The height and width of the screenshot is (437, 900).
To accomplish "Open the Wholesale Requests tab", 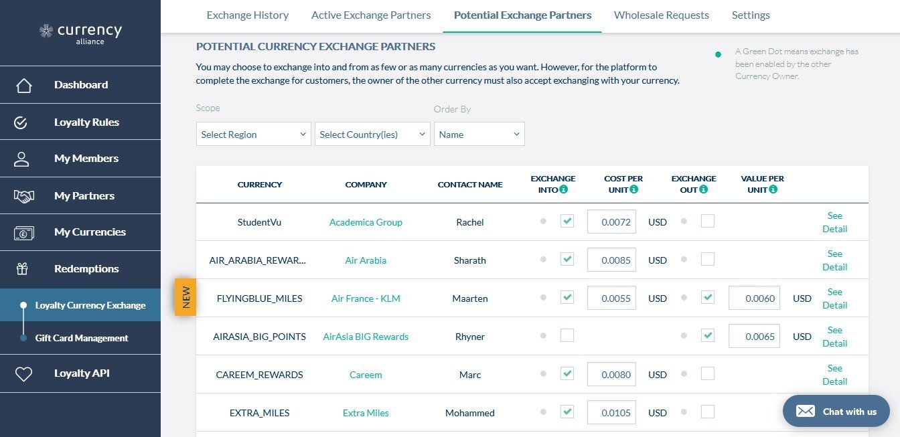I will pyautogui.click(x=662, y=15).
